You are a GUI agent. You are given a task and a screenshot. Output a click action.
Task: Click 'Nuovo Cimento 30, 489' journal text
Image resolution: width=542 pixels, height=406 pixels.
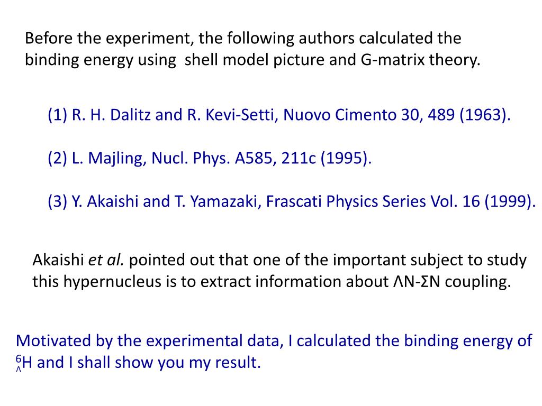click(369, 115)
